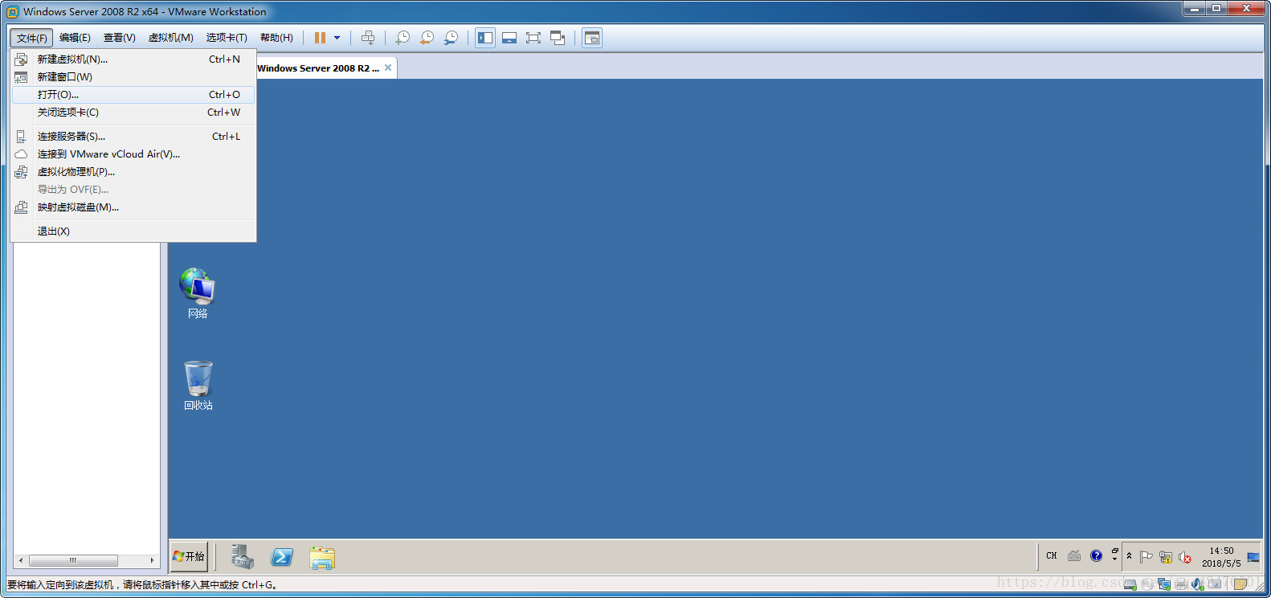
Task: Toggle the thumbnail bar view
Action: click(509, 38)
